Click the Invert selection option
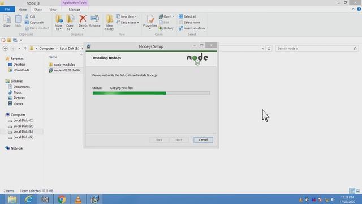 click(x=192, y=28)
